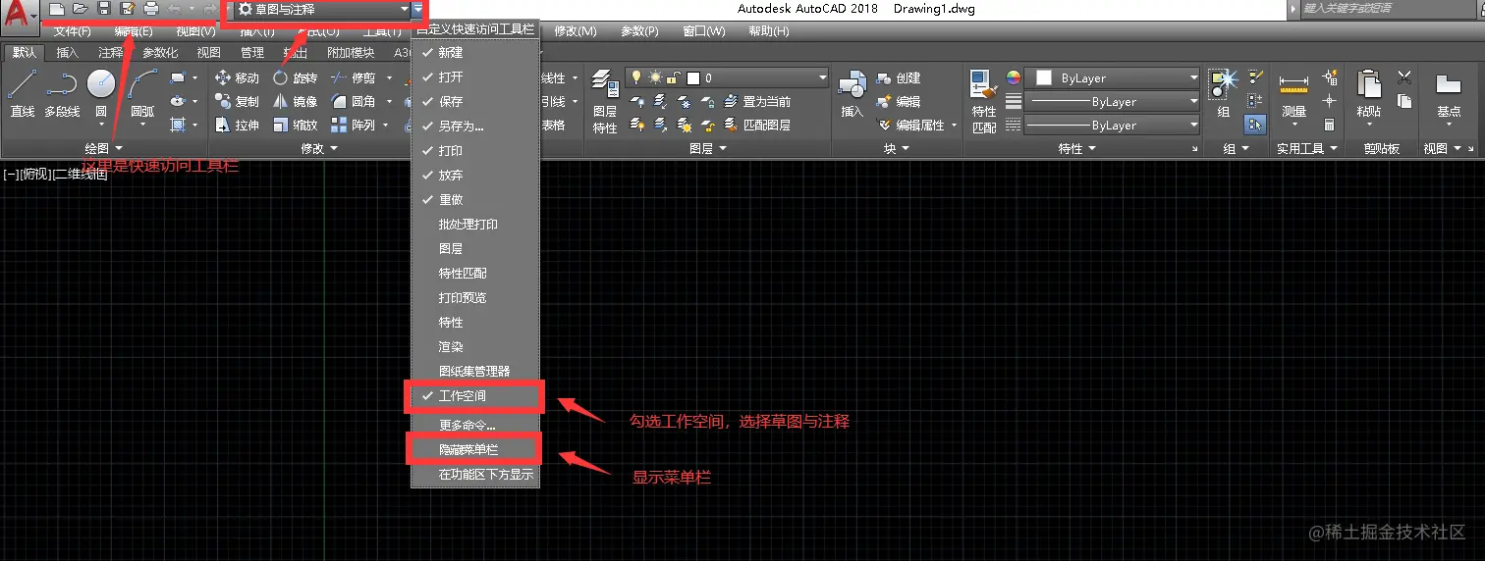Click the Save disk icon in quick access toolbar
The height and width of the screenshot is (561, 1485).
pyautogui.click(x=104, y=9)
